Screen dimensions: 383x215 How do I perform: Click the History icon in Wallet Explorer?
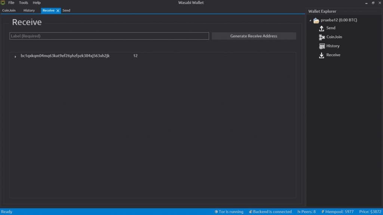click(x=321, y=46)
